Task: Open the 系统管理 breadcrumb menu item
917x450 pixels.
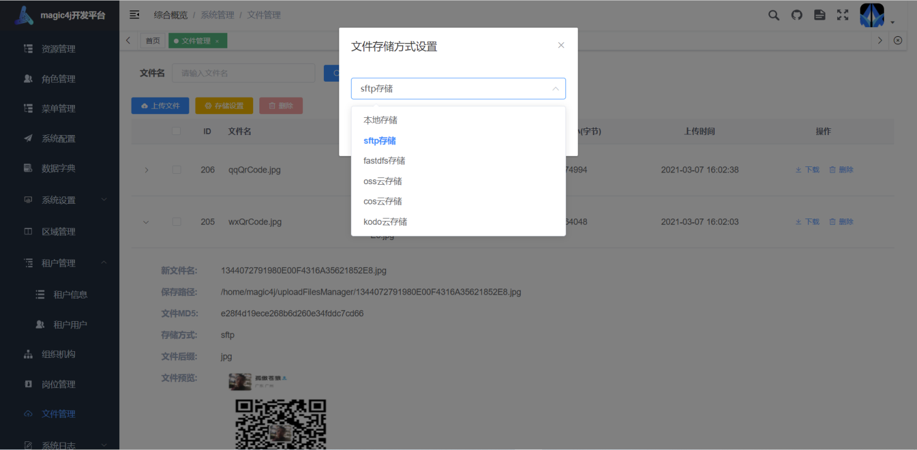Action: click(217, 15)
